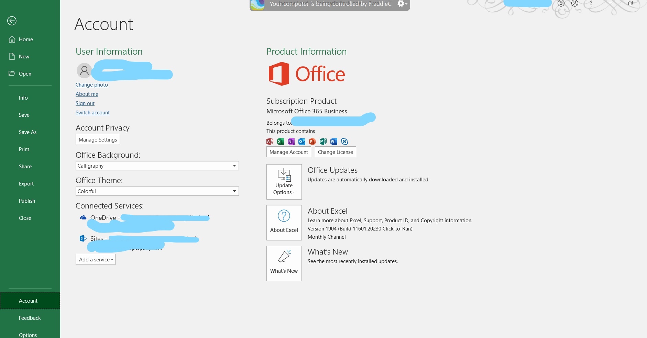Click the PowerPoint app icon
The width and height of the screenshot is (647, 338).
click(312, 142)
